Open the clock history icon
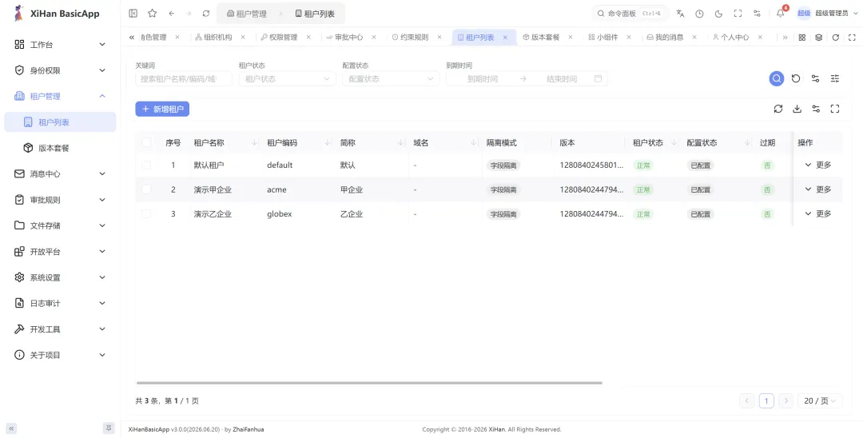The image size is (863, 438). (x=699, y=14)
